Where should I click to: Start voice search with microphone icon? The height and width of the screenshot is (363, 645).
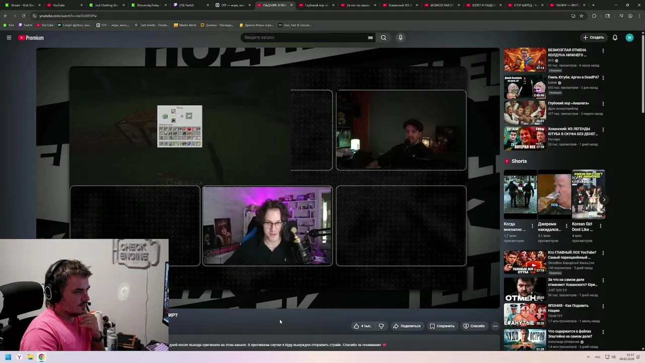point(401,37)
